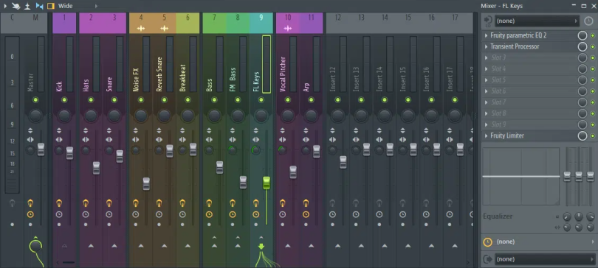Toggle the FX enable icon on Bass track
Viewport: 598px width, 268px height.
[209, 203]
